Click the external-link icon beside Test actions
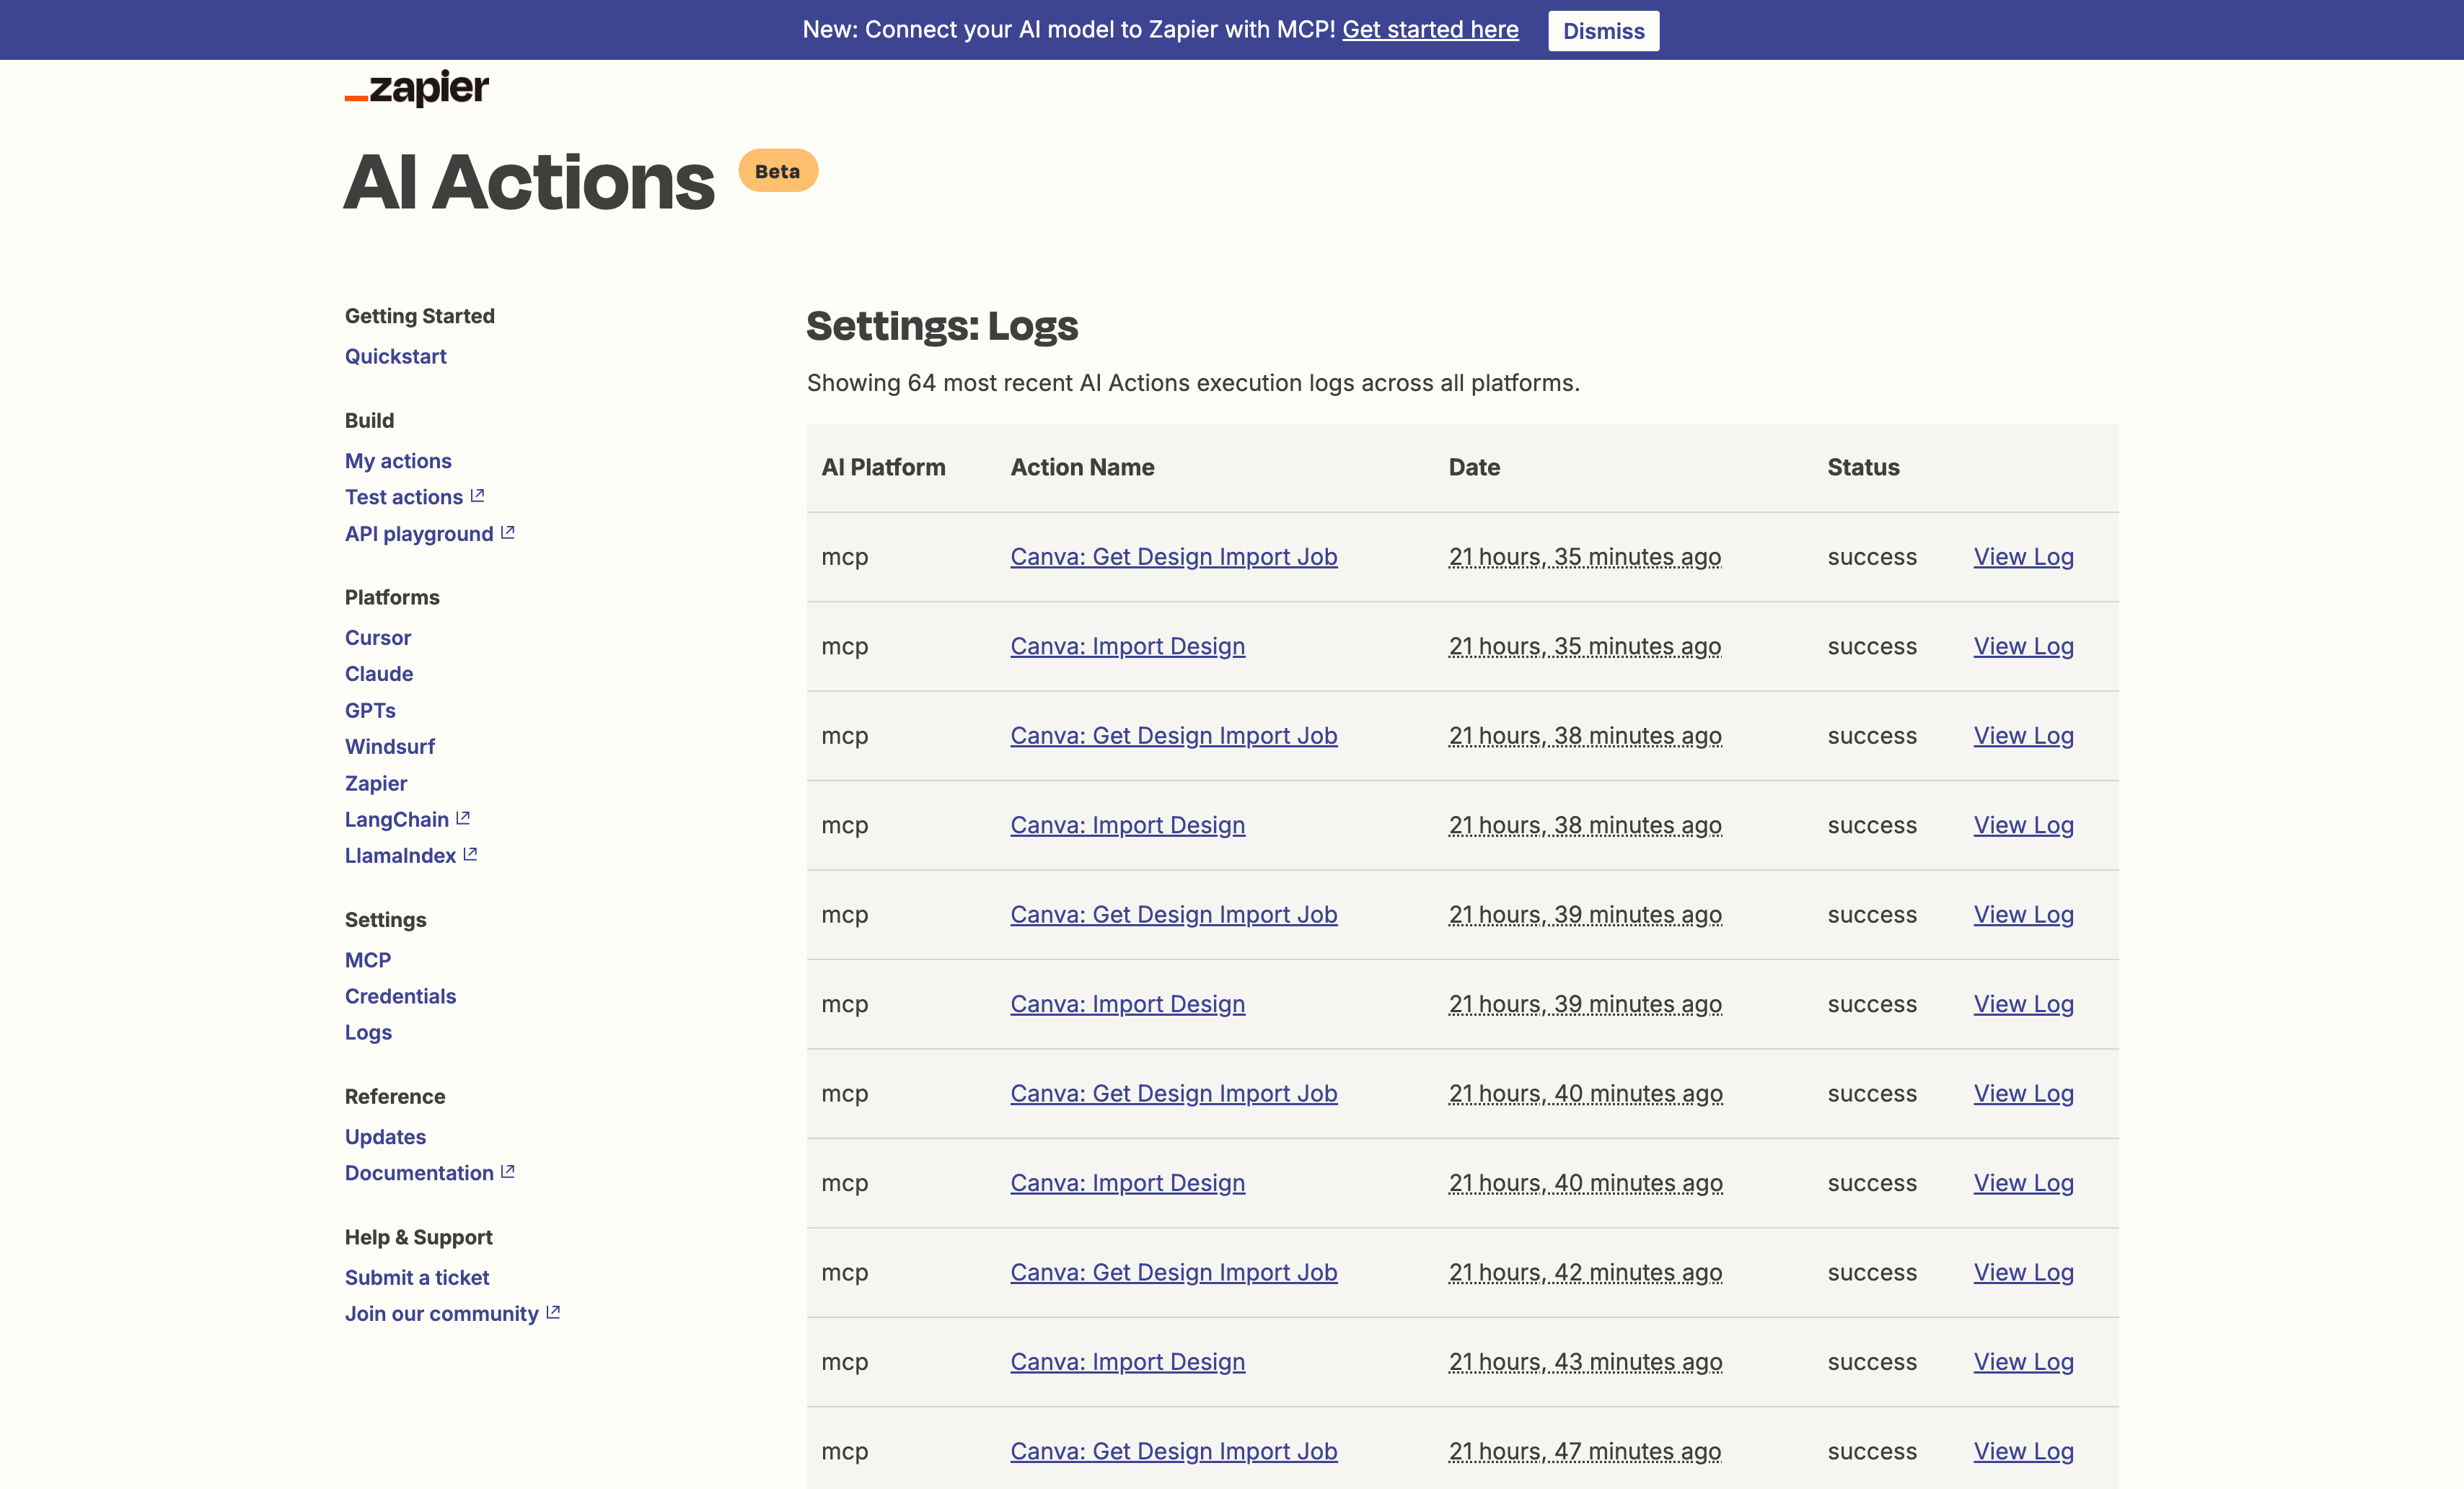The height and width of the screenshot is (1489, 2464). 477,496
